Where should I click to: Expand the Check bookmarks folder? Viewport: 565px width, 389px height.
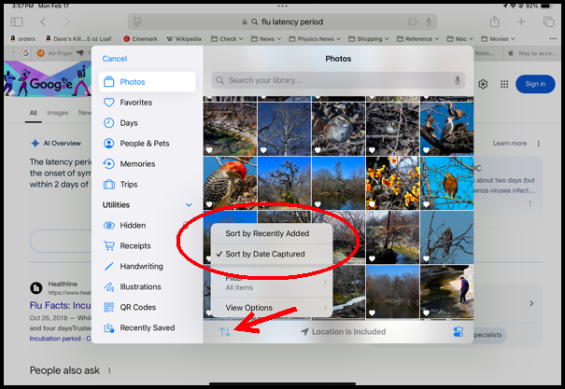[227, 39]
